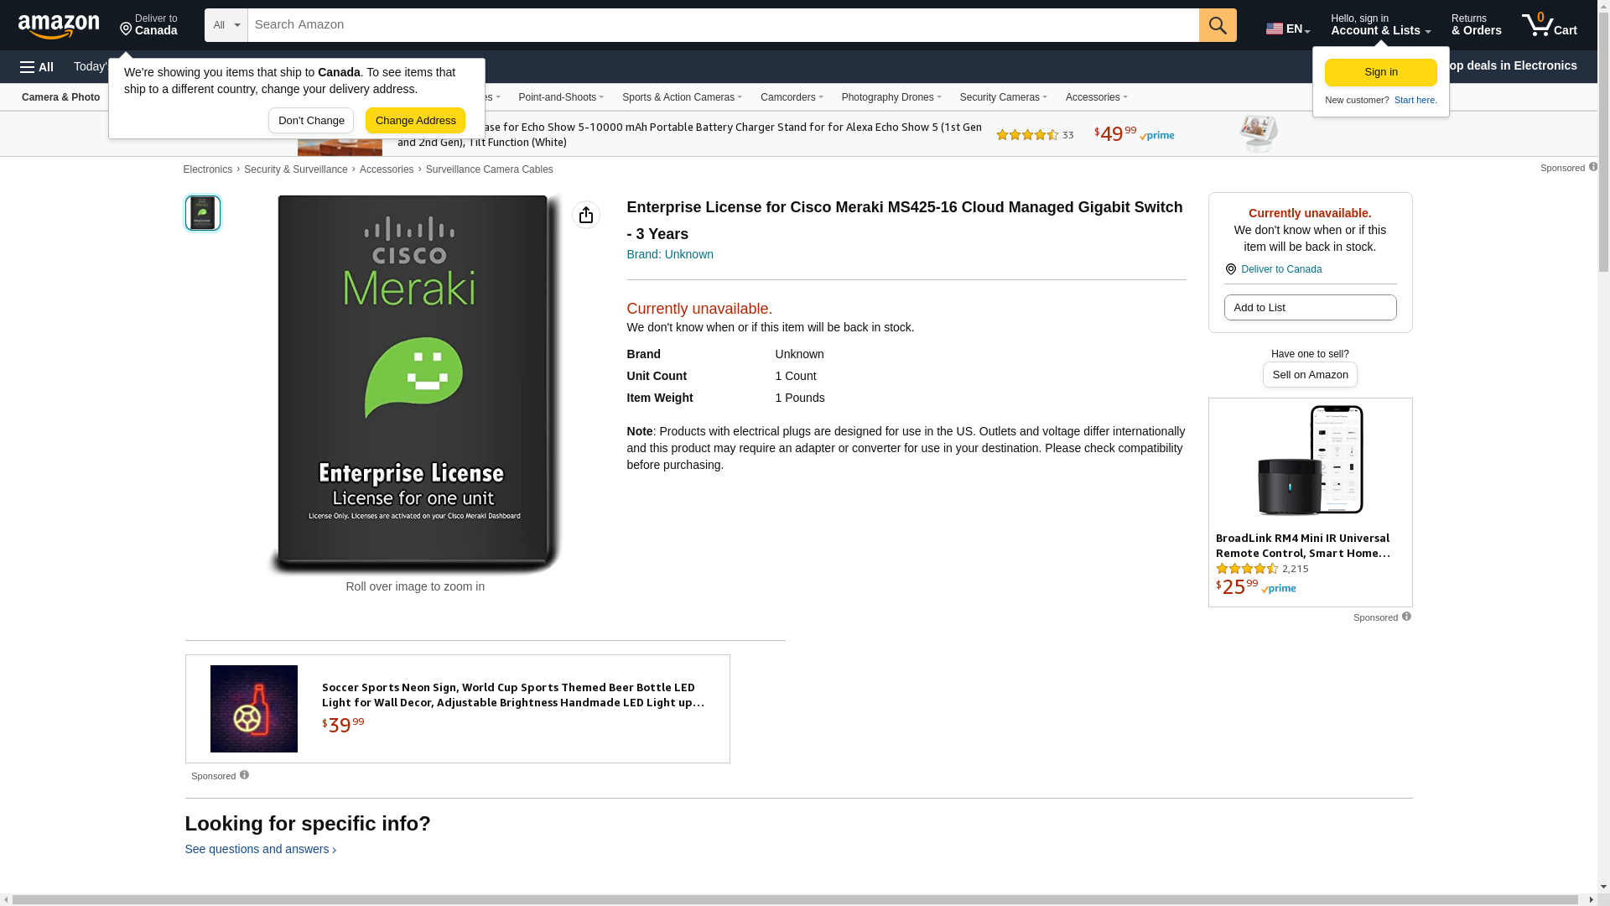1610x906 pixels.
Task: Open the shopping cart icon
Action: point(1549,25)
